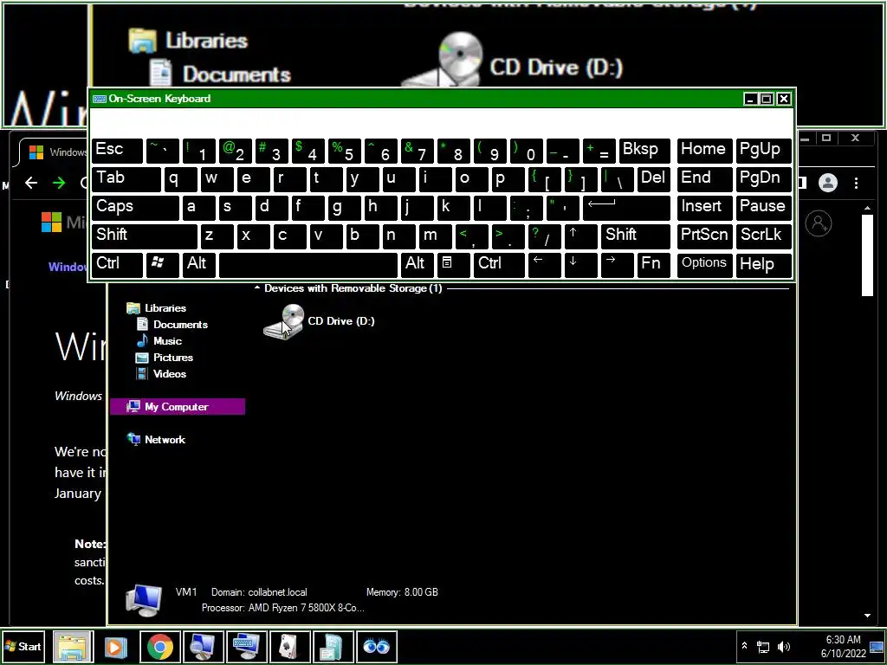Toggle the left Alt key

pos(198,265)
